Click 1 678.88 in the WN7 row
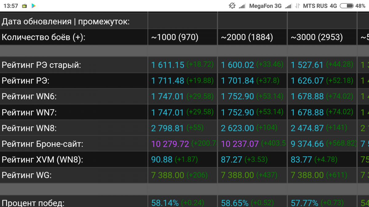This screenshot has height=207, width=369. (x=307, y=113)
